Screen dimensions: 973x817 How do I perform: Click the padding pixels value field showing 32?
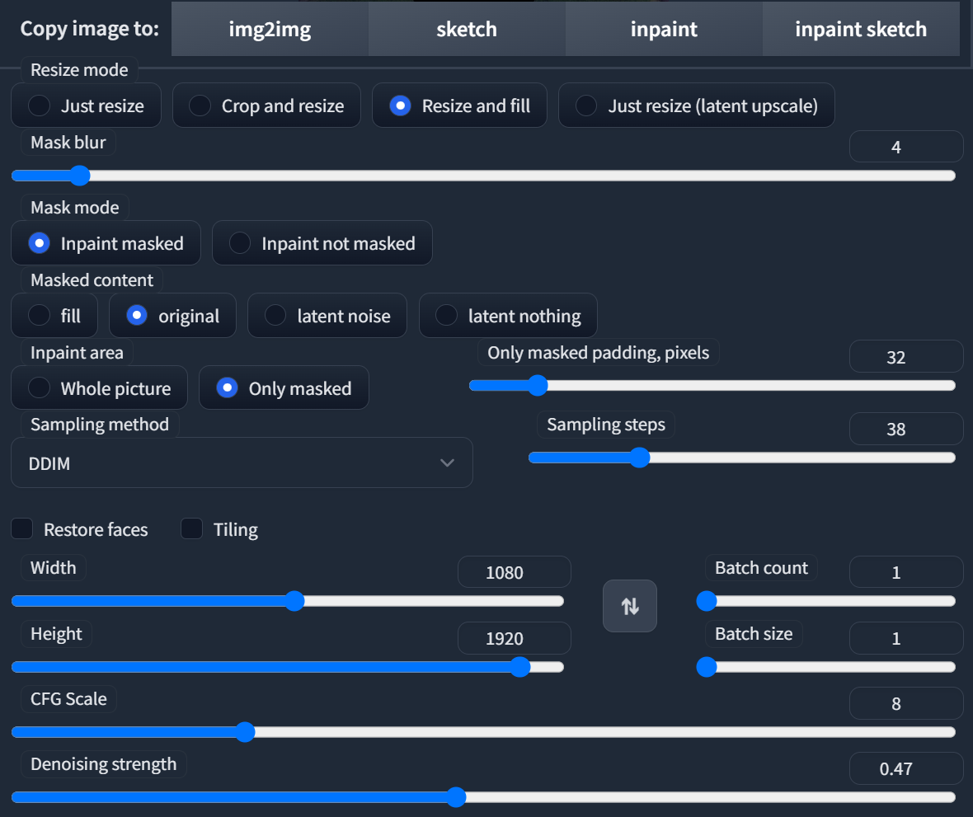(906, 357)
